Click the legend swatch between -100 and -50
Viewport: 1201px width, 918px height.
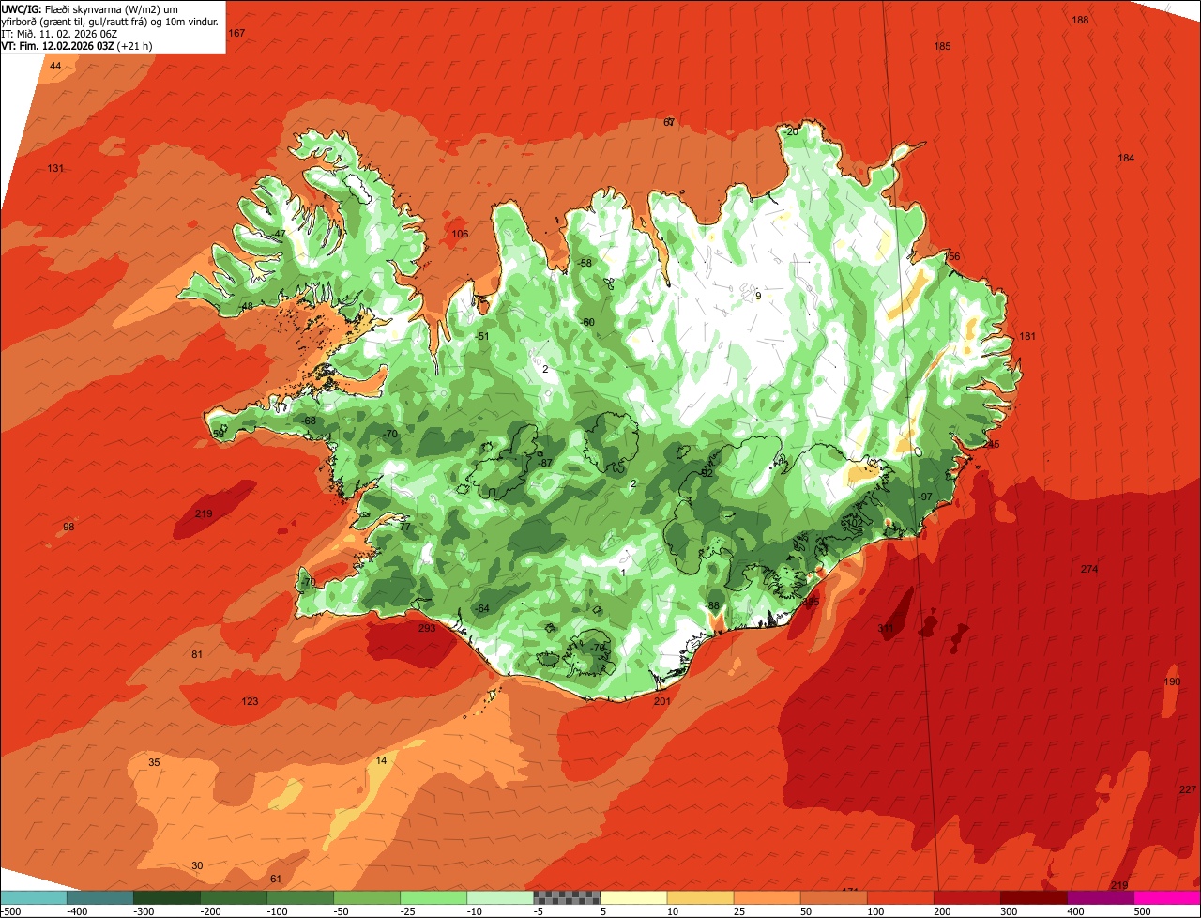[x=300, y=897]
